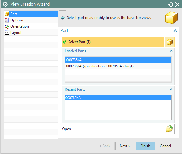Collapse the Part section chevron

175,30
